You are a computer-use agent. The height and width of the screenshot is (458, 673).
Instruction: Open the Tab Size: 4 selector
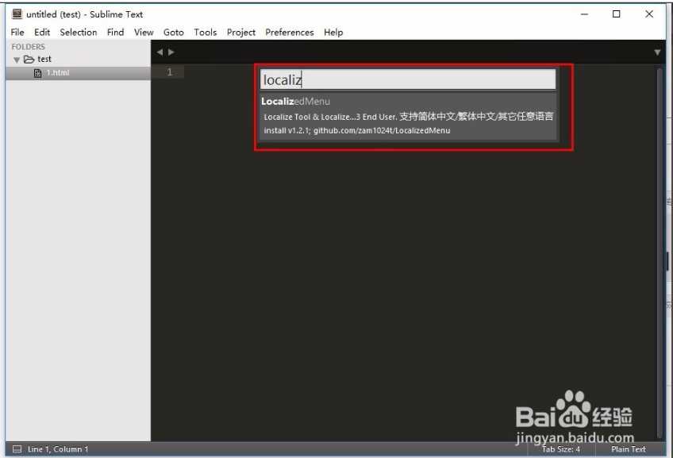point(560,449)
